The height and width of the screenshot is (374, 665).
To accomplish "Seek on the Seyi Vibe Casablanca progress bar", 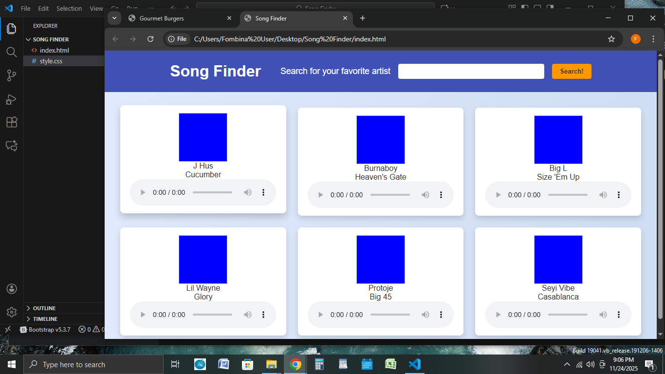I will (x=568, y=315).
